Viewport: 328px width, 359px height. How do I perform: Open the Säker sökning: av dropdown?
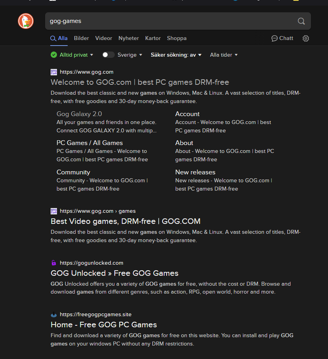[x=176, y=55]
